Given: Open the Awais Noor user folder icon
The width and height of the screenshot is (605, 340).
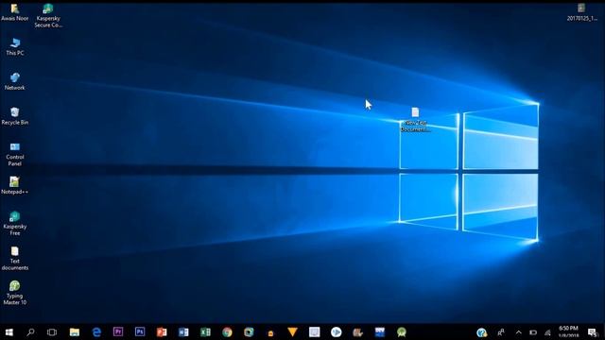Looking at the screenshot, I should click(x=15, y=12).
